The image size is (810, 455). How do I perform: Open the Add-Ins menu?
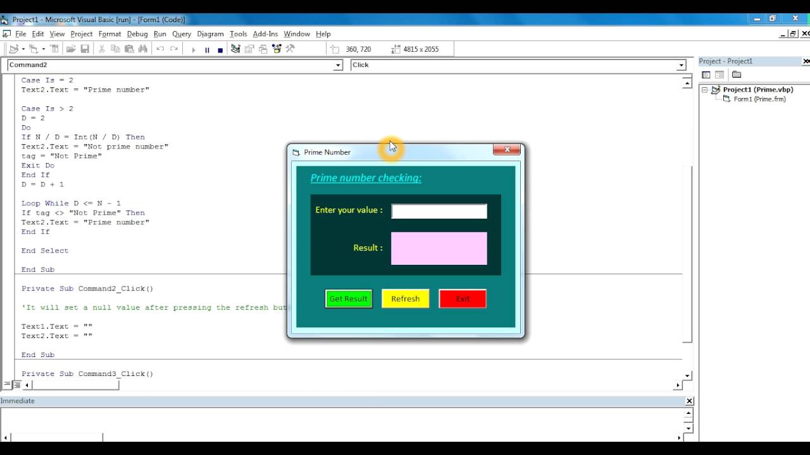265,34
